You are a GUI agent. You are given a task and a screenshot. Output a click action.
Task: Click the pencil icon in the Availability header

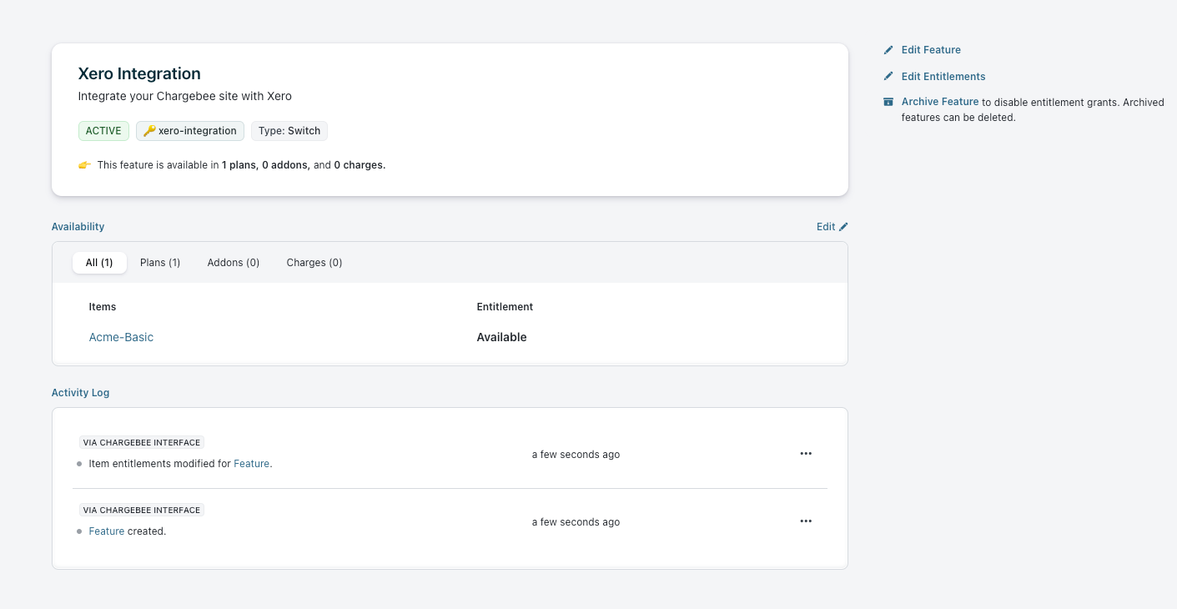click(843, 227)
